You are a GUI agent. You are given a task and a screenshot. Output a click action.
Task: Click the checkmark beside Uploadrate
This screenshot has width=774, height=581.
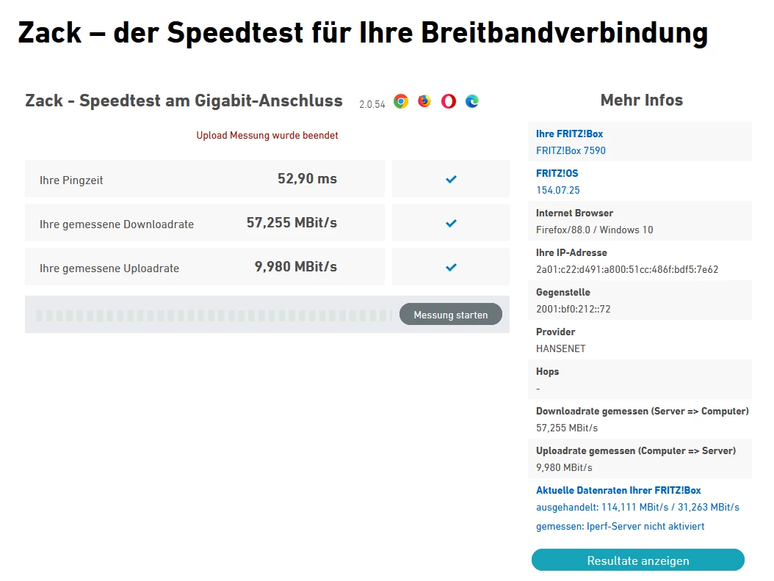click(451, 267)
